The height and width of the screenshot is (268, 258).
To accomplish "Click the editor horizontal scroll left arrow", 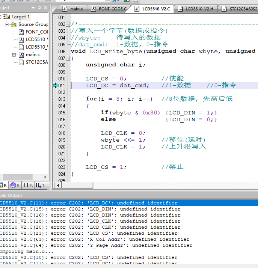I will (x=58, y=185).
